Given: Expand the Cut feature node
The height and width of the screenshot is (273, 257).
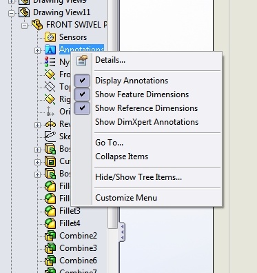Looking at the screenshot, I should click(37, 162).
